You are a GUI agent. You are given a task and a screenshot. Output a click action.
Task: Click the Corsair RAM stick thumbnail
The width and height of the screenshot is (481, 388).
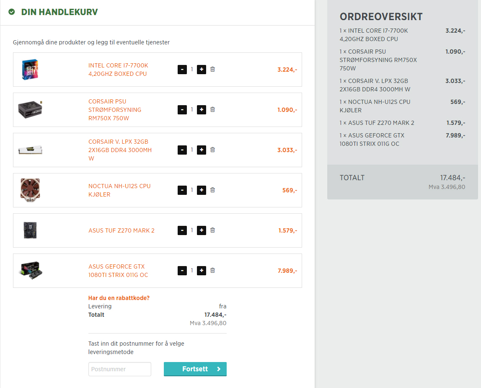point(30,150)
